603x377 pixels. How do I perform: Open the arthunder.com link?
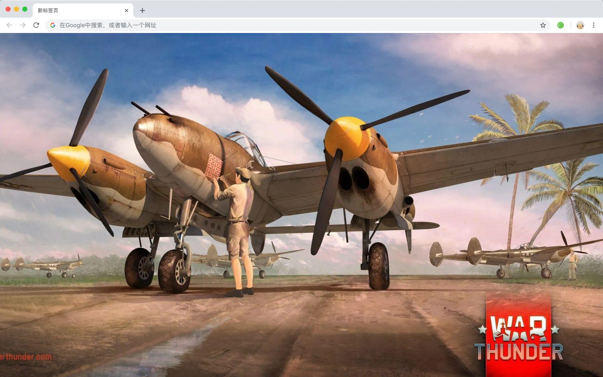tap(26, 357)
